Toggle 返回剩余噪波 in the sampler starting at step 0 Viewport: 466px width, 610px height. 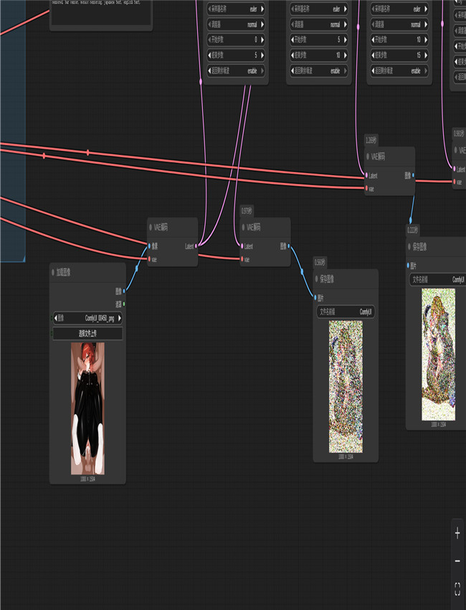236,71
